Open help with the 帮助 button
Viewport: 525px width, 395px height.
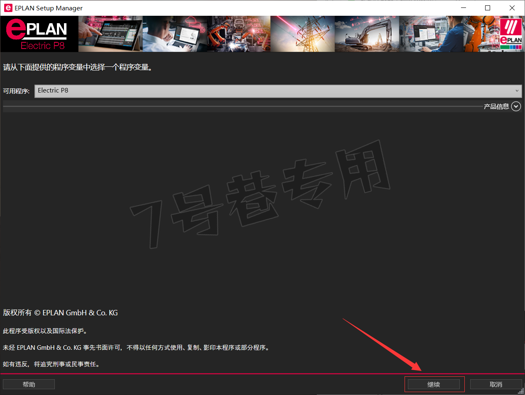pyautogui.click(x=29, y=384)
